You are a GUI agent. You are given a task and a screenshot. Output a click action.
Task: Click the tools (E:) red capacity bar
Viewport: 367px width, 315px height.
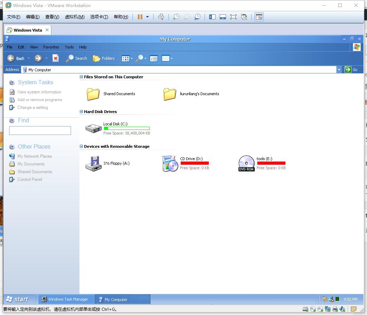tap(271, 163)
